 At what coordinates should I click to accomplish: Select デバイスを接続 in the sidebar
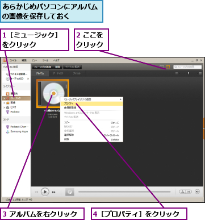click(19, 74)
